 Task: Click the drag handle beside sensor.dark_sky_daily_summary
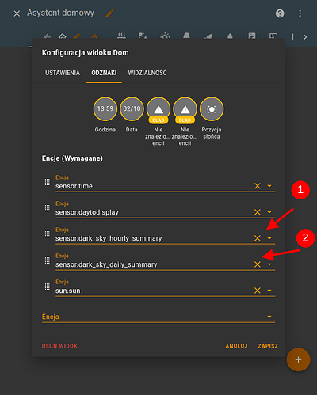point(47,260)
